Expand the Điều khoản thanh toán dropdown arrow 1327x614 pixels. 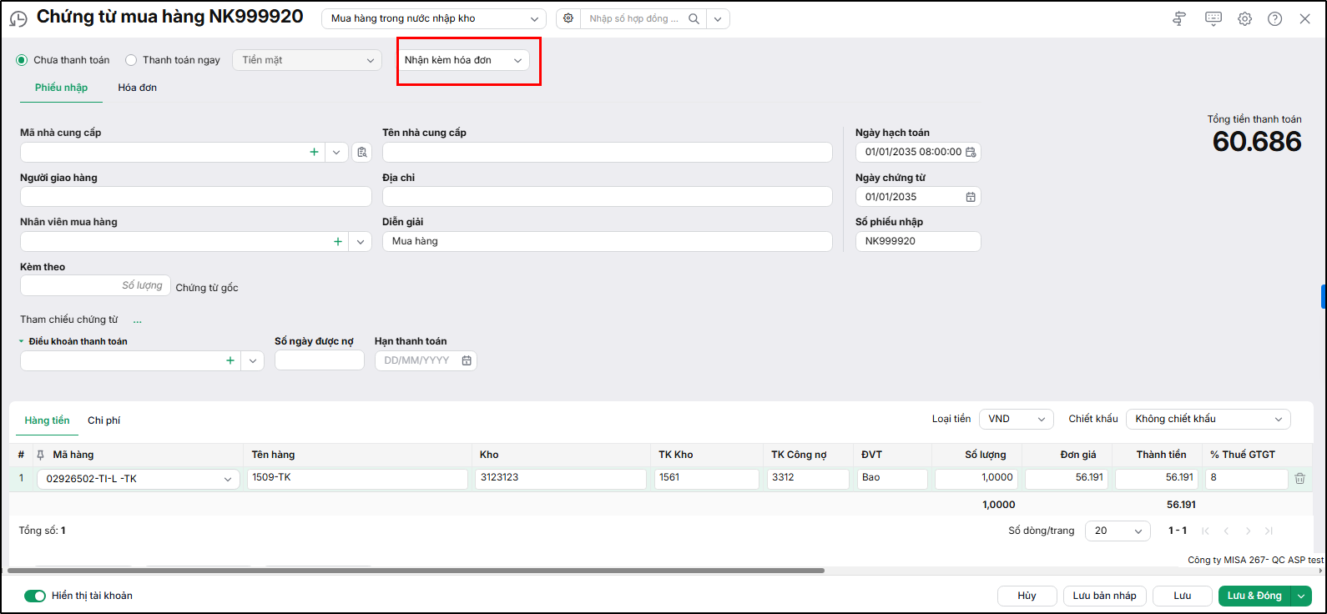[254, 360]
